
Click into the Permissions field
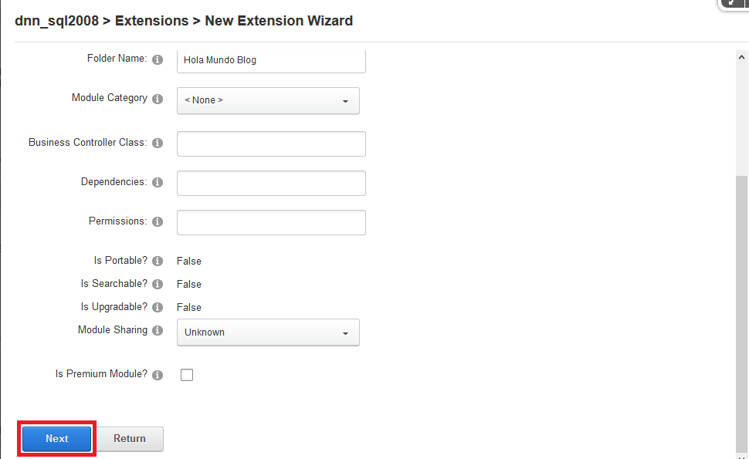point(271,222)
